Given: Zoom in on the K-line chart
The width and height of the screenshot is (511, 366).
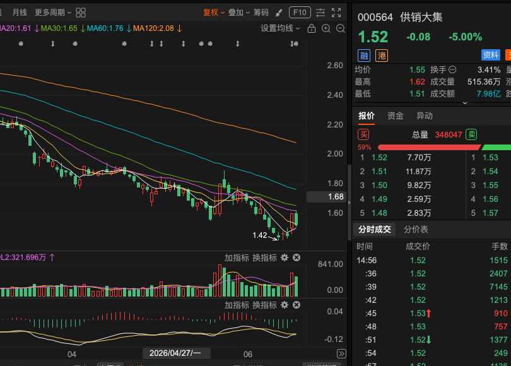Looking at the screenshot, I should pyautogui.click(x=326, y=28).
